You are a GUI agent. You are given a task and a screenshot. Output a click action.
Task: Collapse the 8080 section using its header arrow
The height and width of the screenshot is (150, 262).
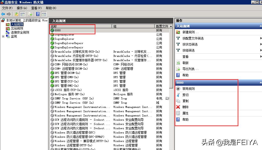(x=260, y=83)
